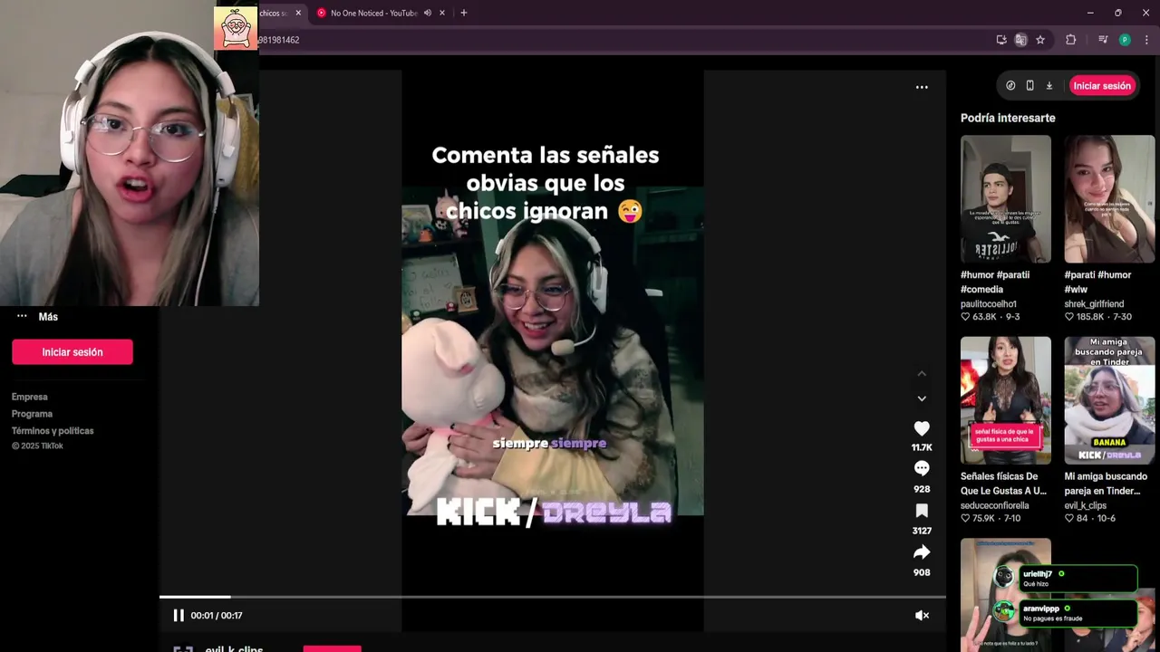Viewport: 1160px width, 652px height.
Task: Click the top-right Iniciar sesión button
Action: pyautogui.click(x=1102, y=85)
